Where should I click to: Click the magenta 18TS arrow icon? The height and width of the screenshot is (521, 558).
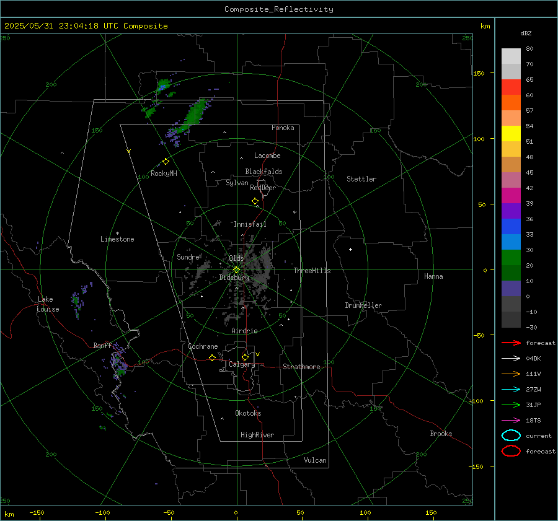pyautogui.click(x=511, y=421)
